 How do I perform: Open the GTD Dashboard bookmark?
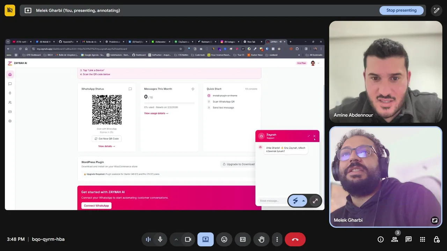click(32, 55)
